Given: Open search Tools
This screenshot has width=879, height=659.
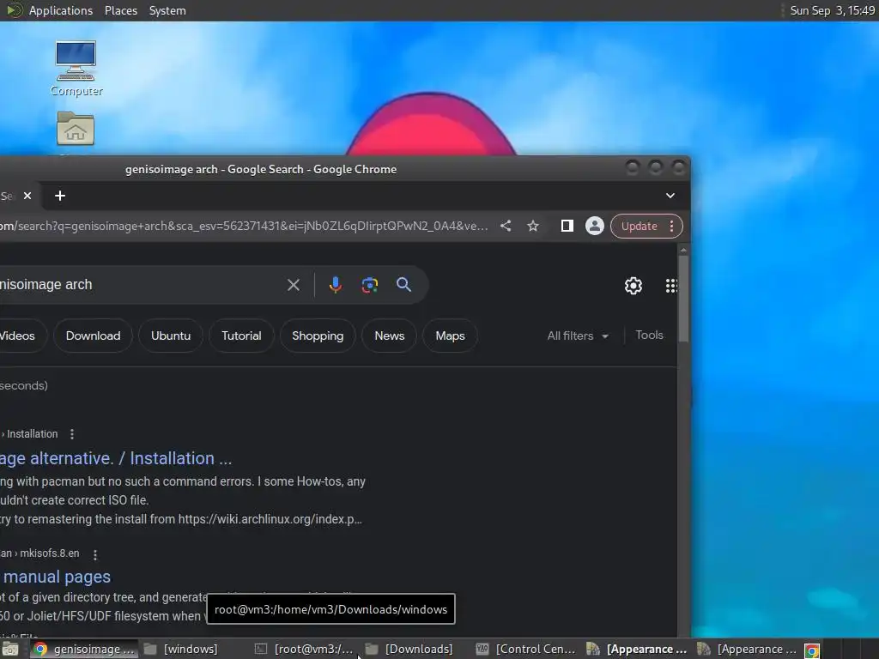Looking at the screenshot, I should [x=649, y=336].
